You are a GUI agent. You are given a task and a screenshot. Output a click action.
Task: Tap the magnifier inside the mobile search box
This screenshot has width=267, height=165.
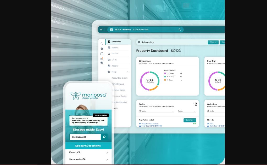[x=104, y=137]
